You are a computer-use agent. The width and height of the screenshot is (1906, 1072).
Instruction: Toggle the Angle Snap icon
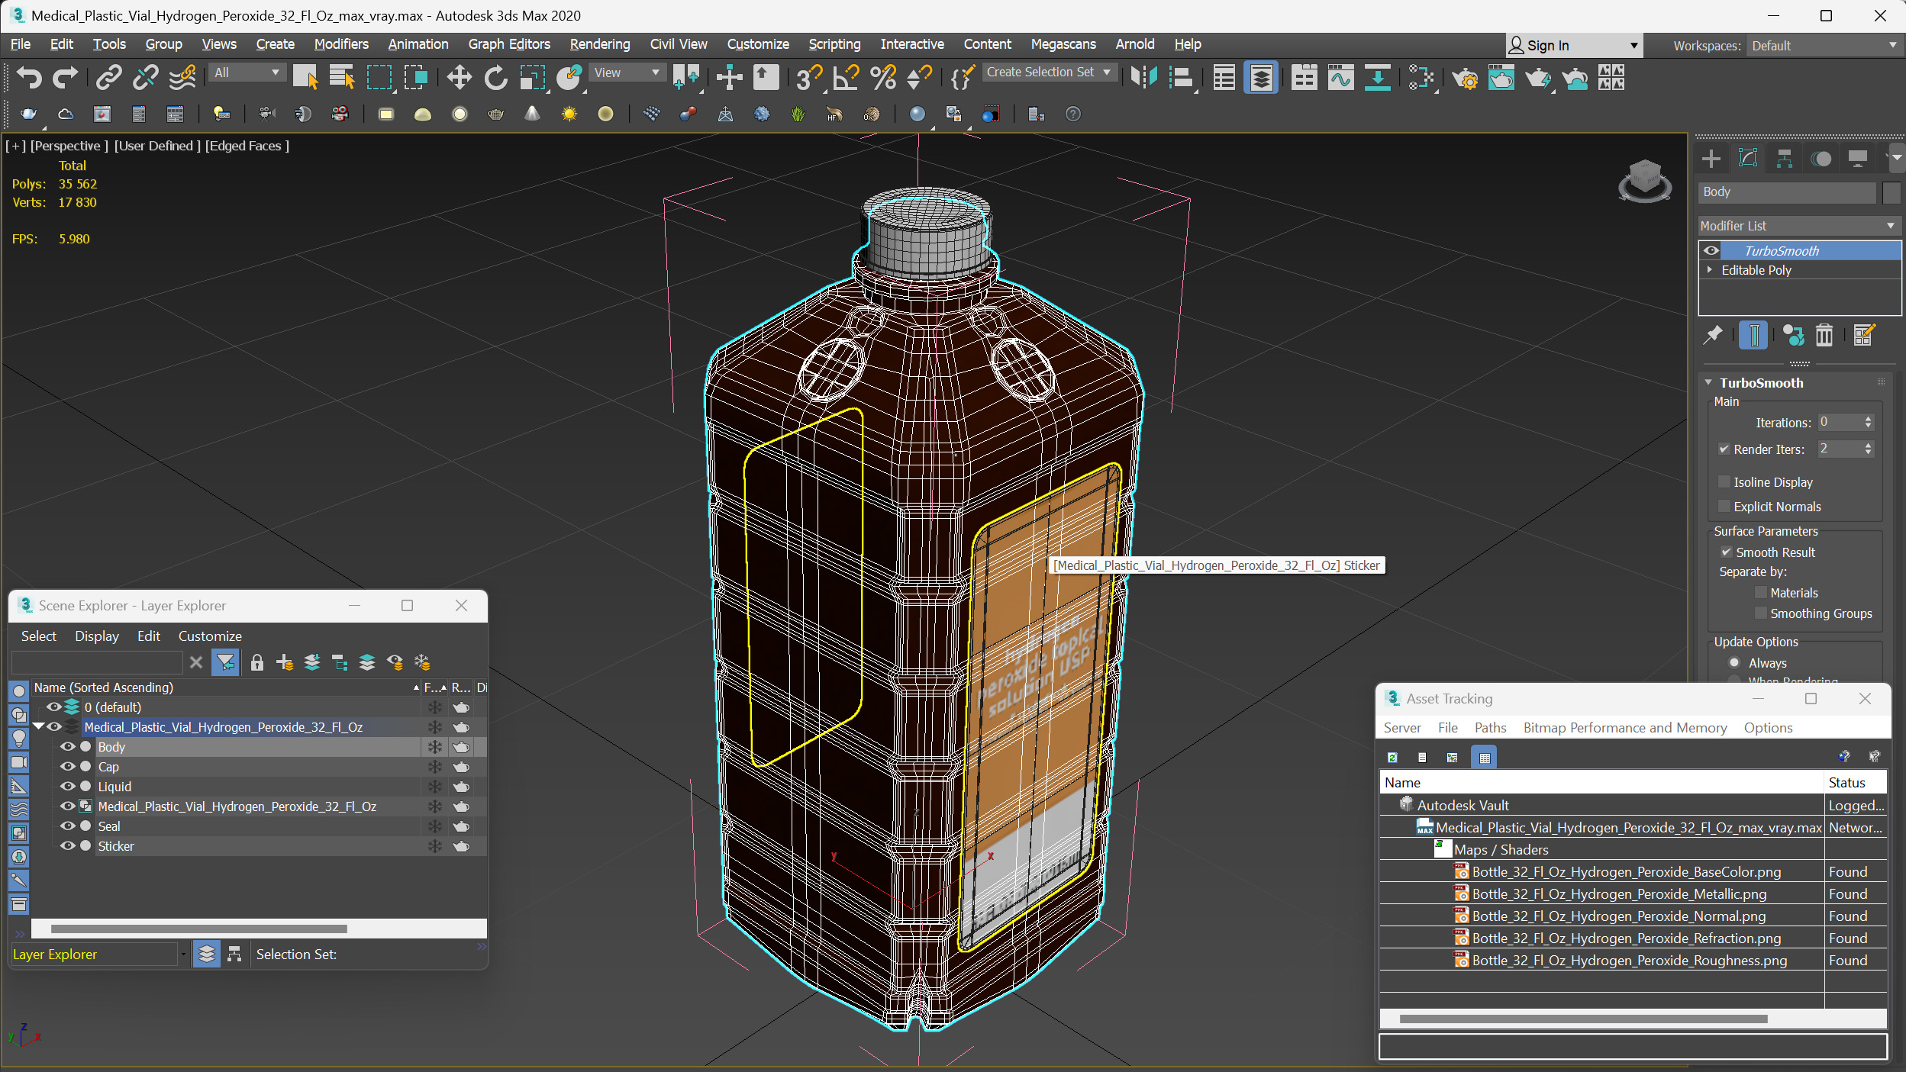(846, 77)
